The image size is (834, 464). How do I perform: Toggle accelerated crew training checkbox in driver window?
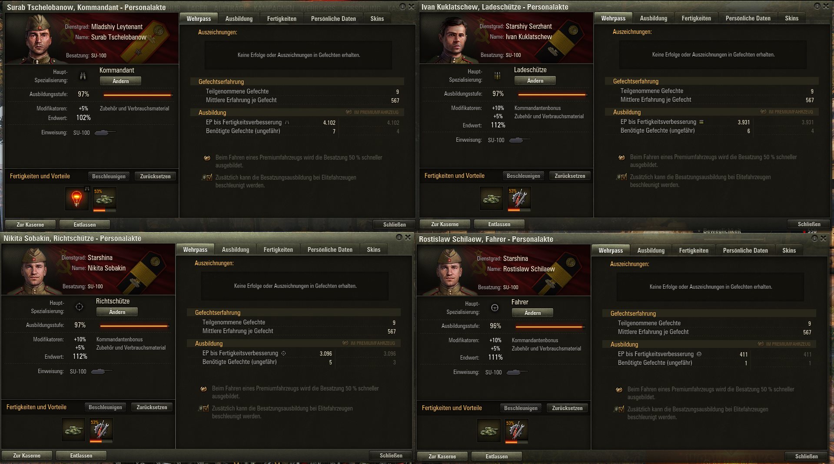(x=621, y=409)
